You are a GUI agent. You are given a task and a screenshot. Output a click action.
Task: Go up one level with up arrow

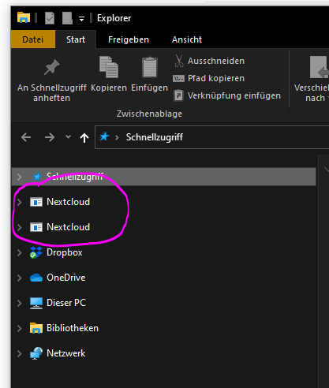click(x=84, y=137)
